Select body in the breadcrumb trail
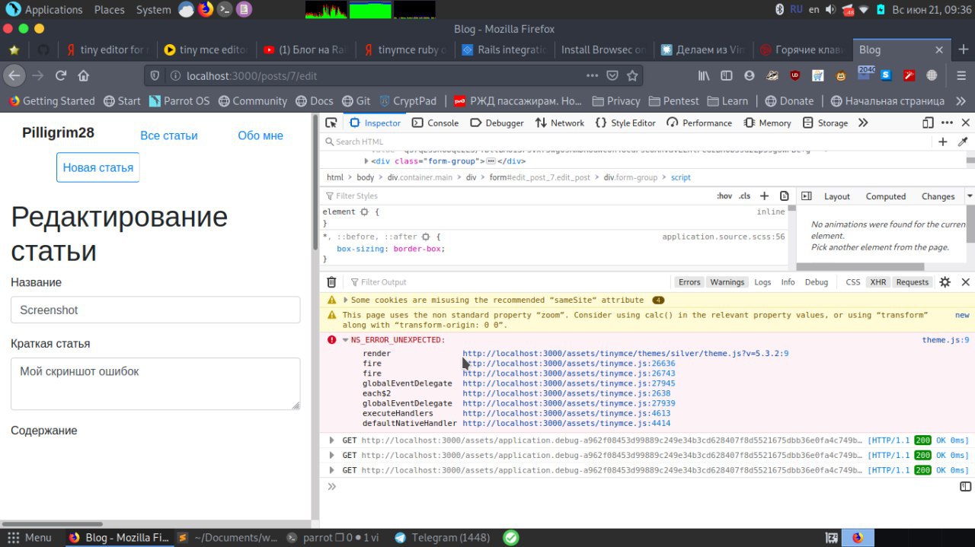975x547 pixels. 366,177
